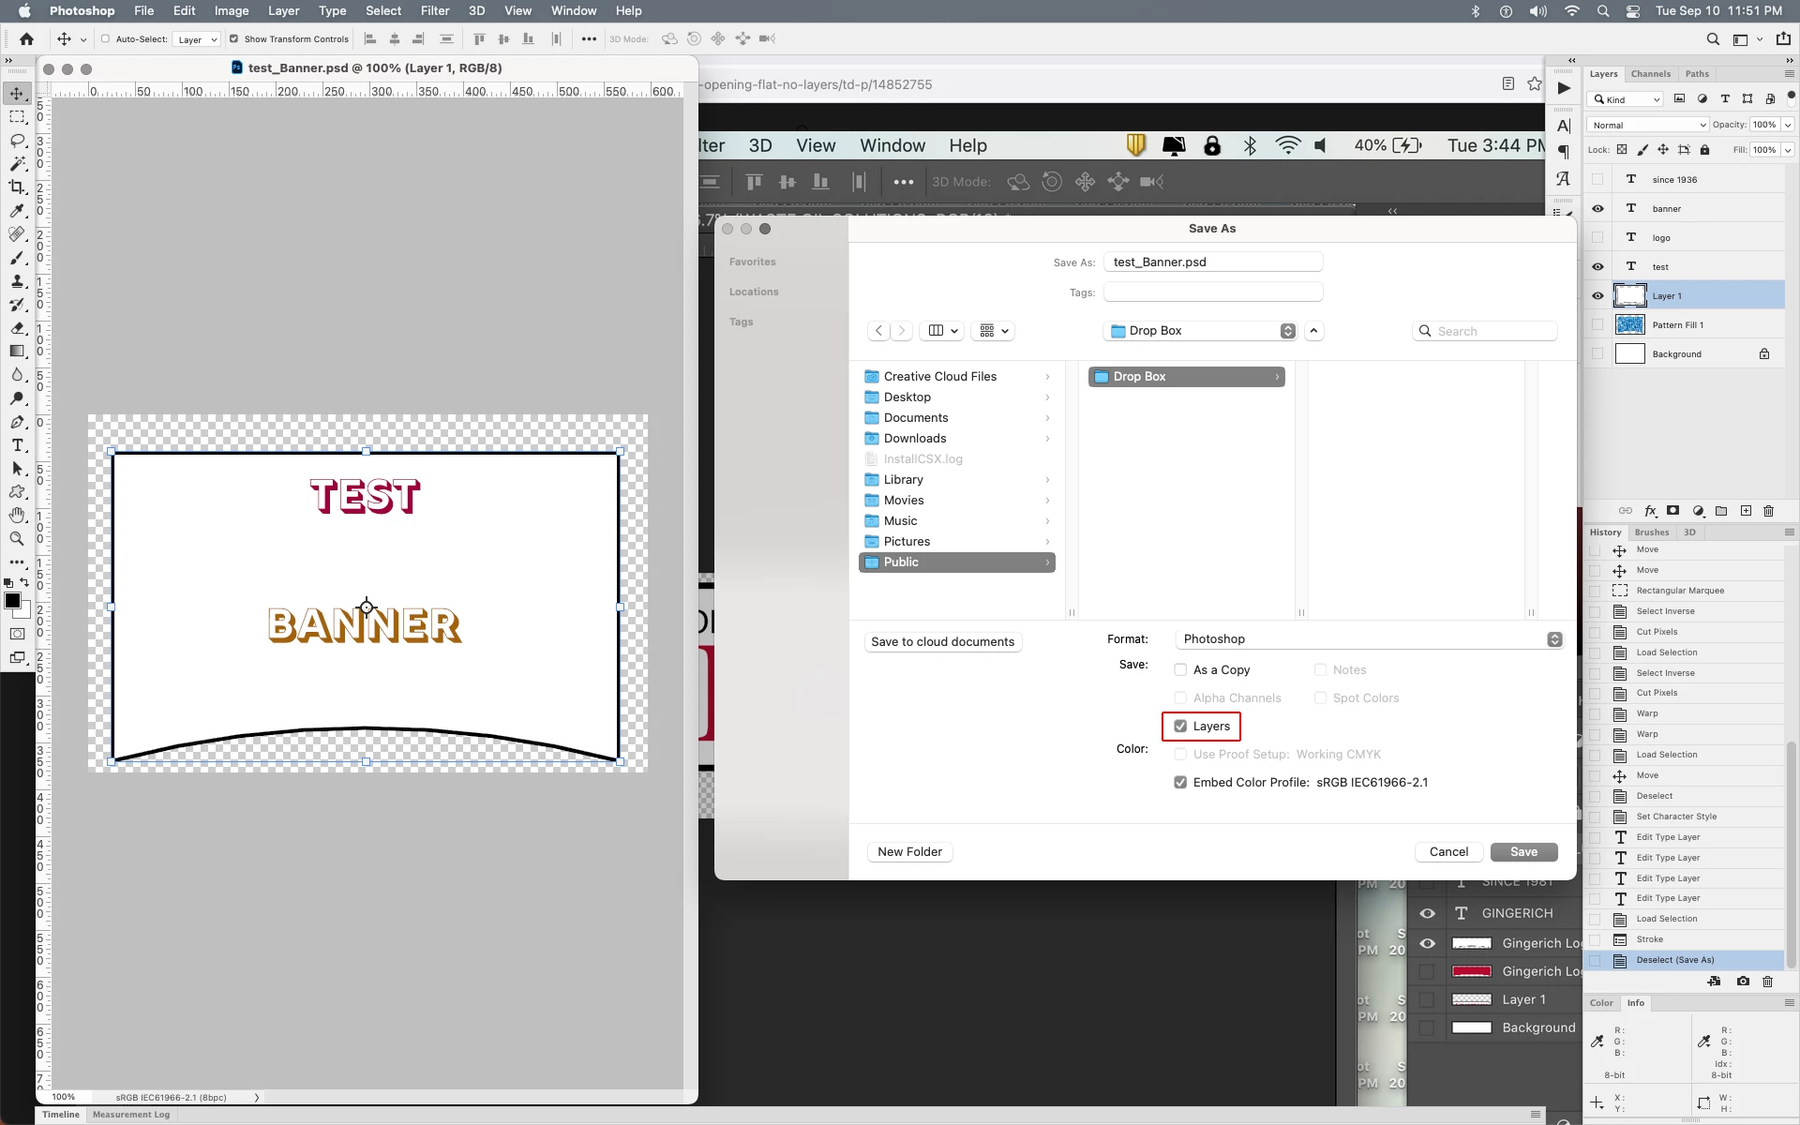Enable the As a Copy checkbox
The height and width of the screenshot is (1125, 1800).
coord(1180,669)
